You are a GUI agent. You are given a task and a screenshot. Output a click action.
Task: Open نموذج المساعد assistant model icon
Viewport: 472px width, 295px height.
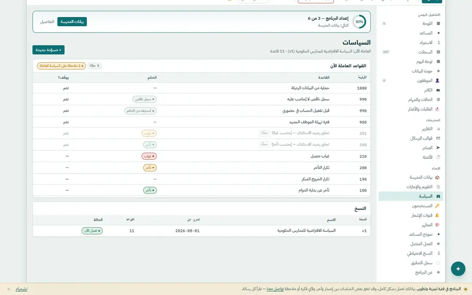point(438,234)
